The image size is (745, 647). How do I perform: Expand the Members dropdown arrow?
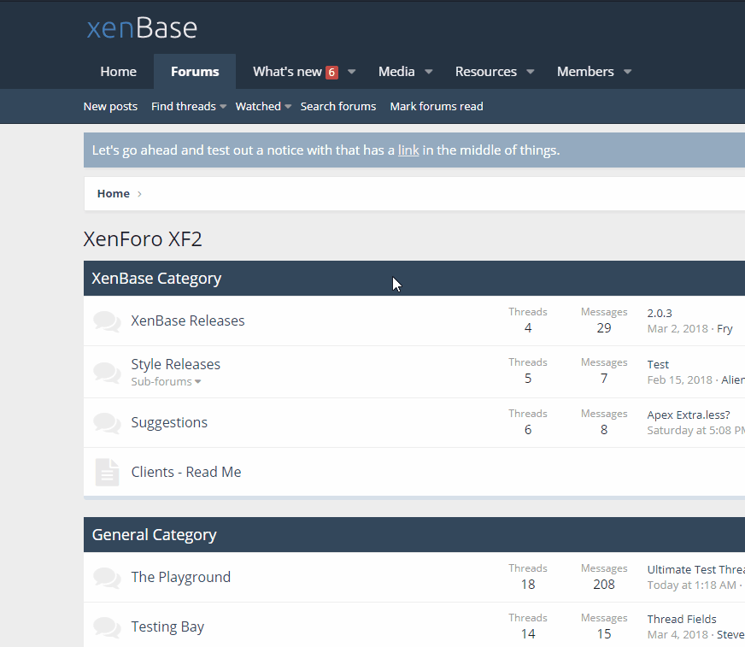pyautogui.click(x=627, y=72)
